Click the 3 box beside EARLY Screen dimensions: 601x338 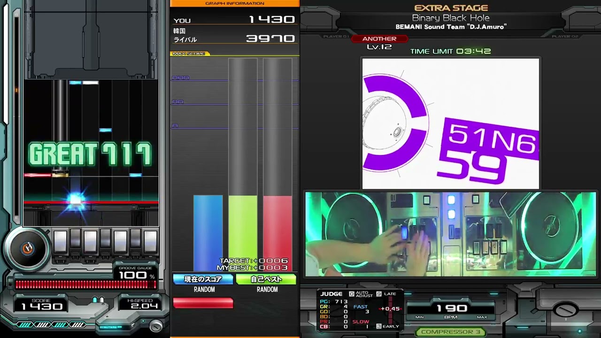[379, 326]
